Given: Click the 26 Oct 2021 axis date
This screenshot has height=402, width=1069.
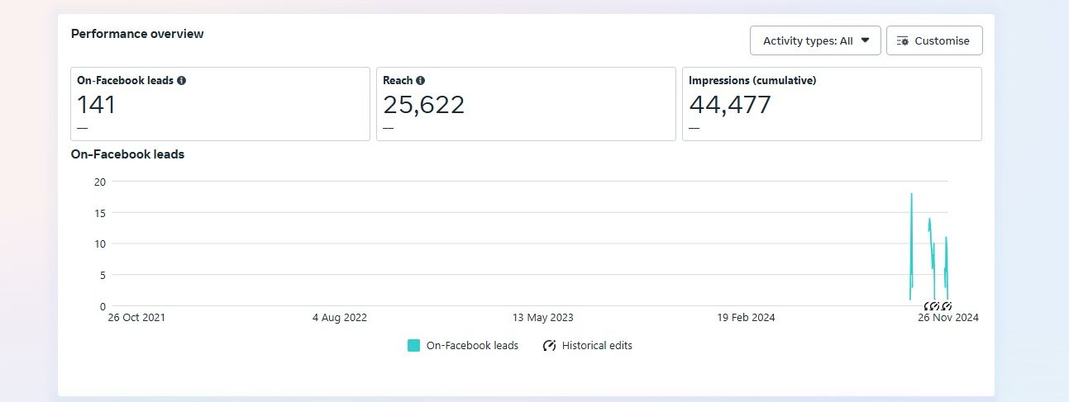Looking at the screenshot, I should coord(137,318).
